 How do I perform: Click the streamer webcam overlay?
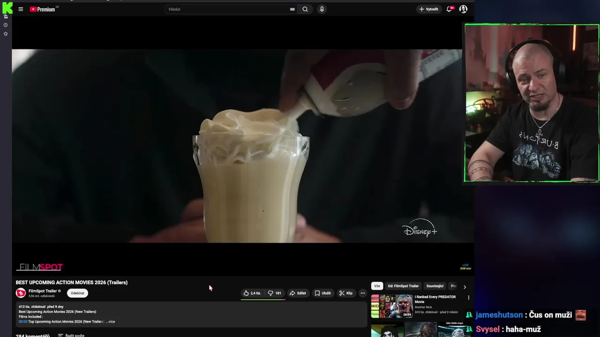click(532, 103)
